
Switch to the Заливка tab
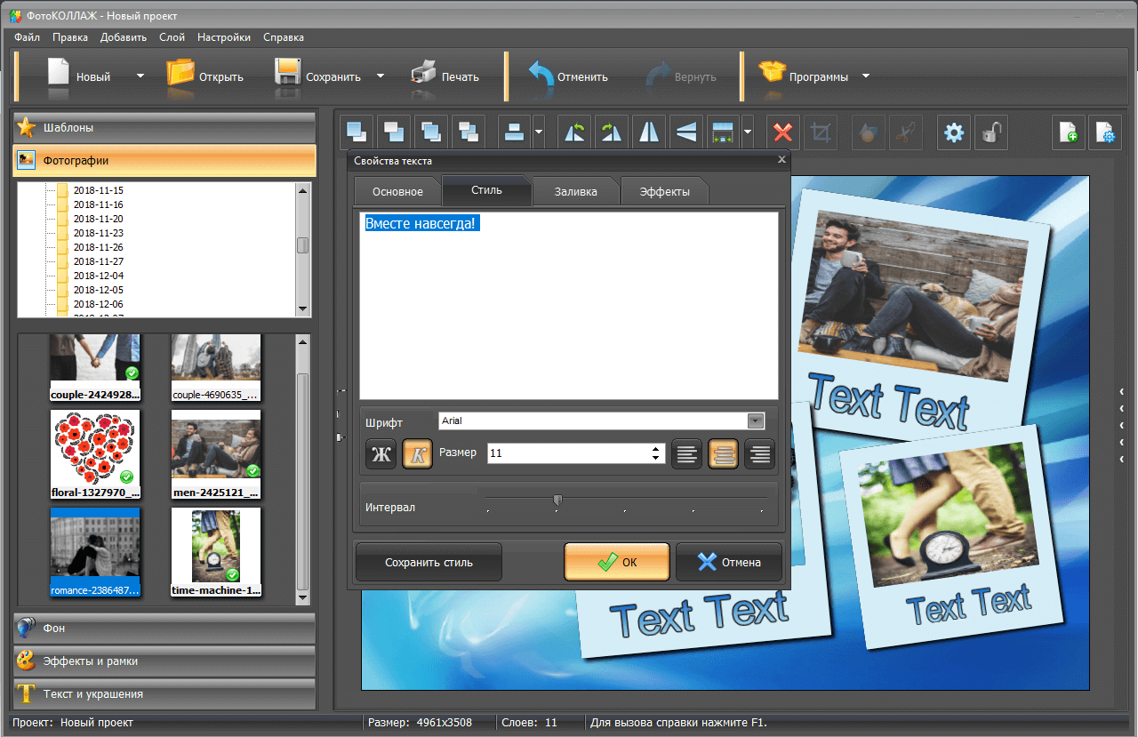(575, 191)
